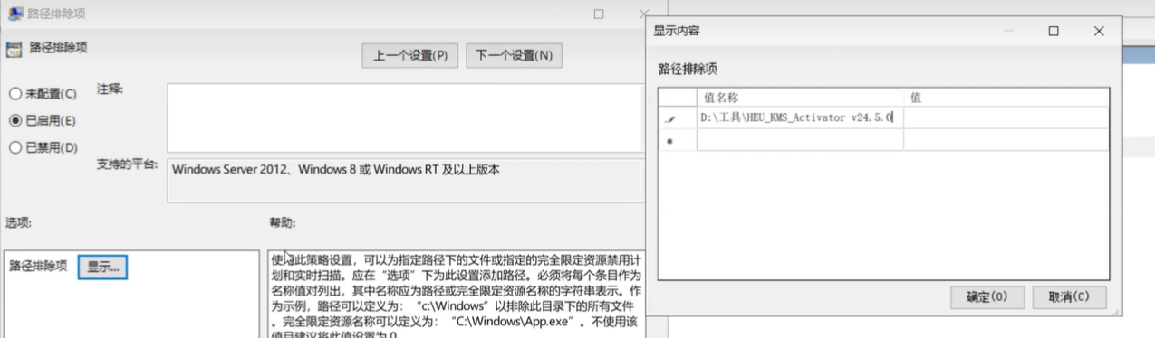Click the 选项: label
Screen dimensions: 1155x338
(18, 222)
